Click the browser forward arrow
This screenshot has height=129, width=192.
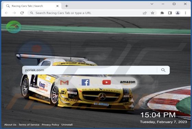(x=14, y=13)
